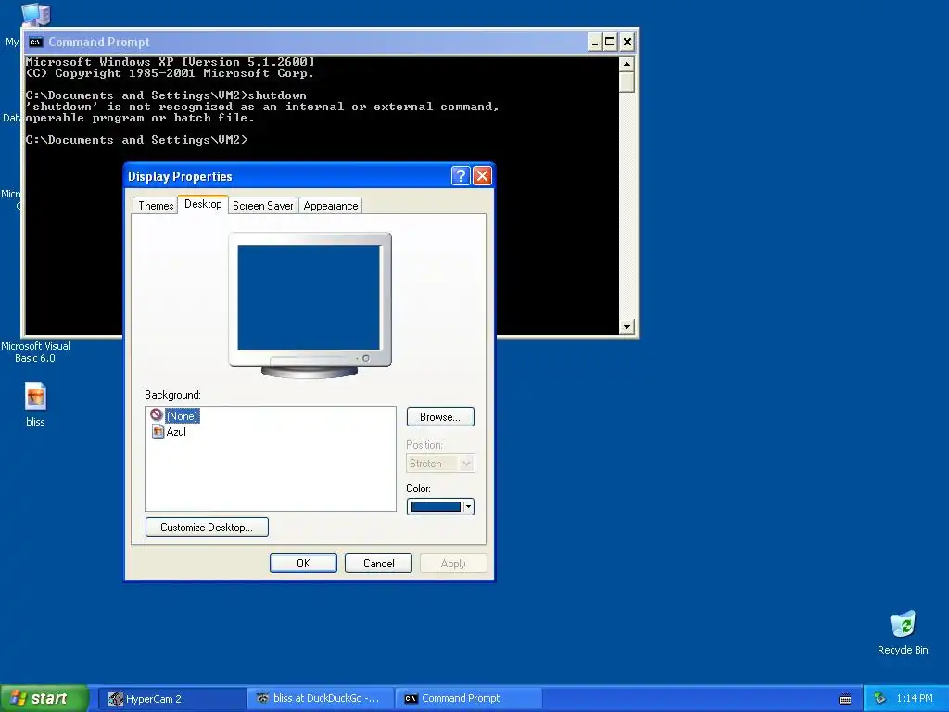The height and width of the screenshot is (712, 949).
Task: Switch to bliss at DuckDuckGo taskbar item
Action: tap(321, 699)
